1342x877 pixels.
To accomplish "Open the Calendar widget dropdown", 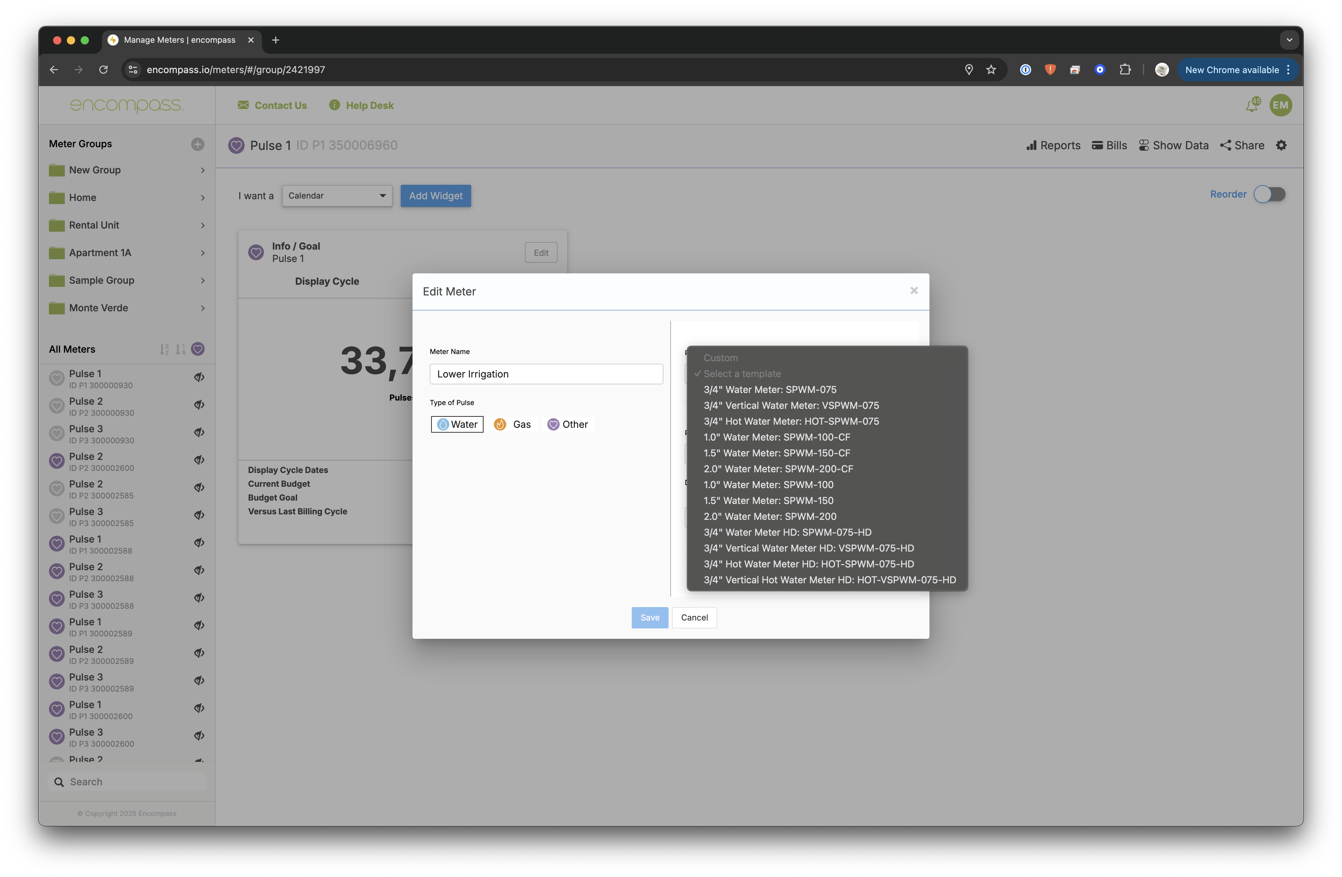I will click(x=337, y=196).
